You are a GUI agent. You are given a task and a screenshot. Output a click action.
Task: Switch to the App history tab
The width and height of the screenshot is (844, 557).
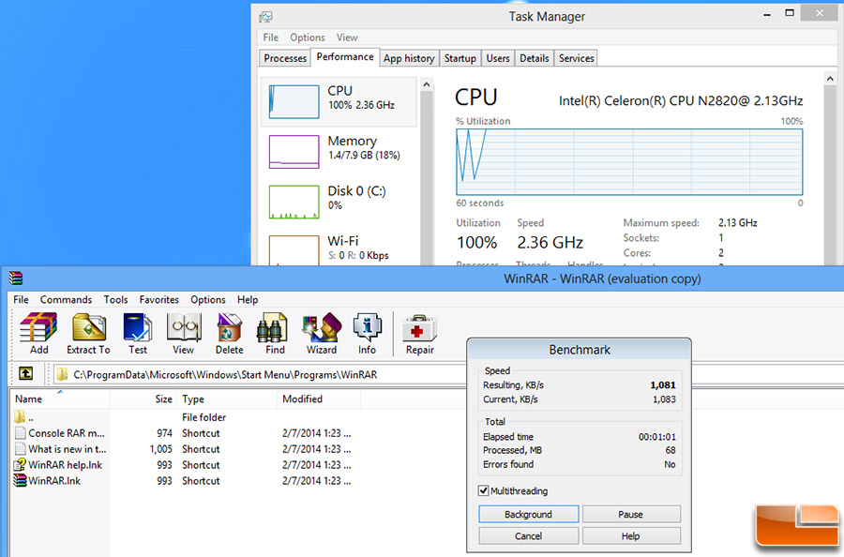409,58
